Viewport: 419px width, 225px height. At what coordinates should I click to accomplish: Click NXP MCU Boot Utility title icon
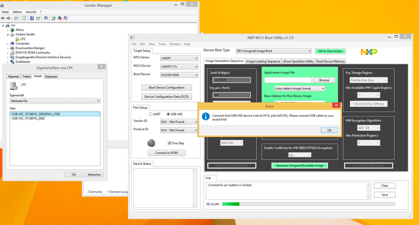pyautogui.click(x=132, y=38)
